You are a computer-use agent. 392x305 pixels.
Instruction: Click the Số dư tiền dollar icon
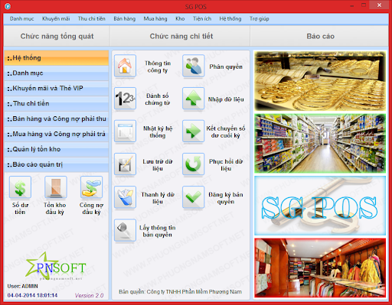[x=20, y=187]
